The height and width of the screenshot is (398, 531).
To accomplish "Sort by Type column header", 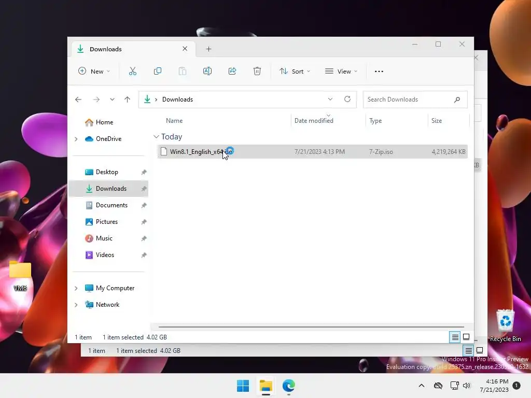I will pyautogui.click(x=375, y=120).
